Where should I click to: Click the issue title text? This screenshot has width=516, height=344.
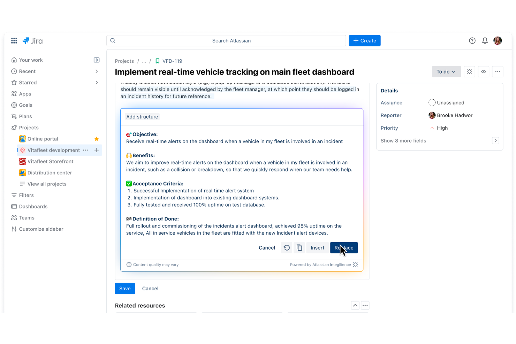point(234,72)
